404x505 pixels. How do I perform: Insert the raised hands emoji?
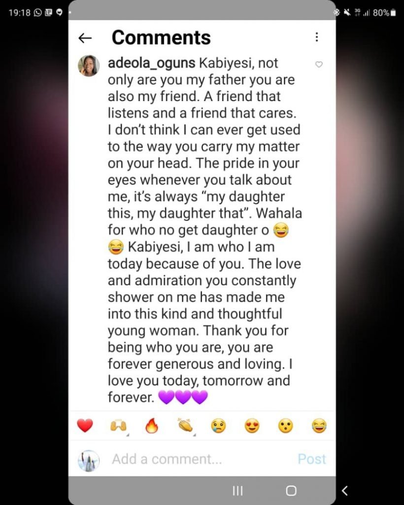point(118,426)
